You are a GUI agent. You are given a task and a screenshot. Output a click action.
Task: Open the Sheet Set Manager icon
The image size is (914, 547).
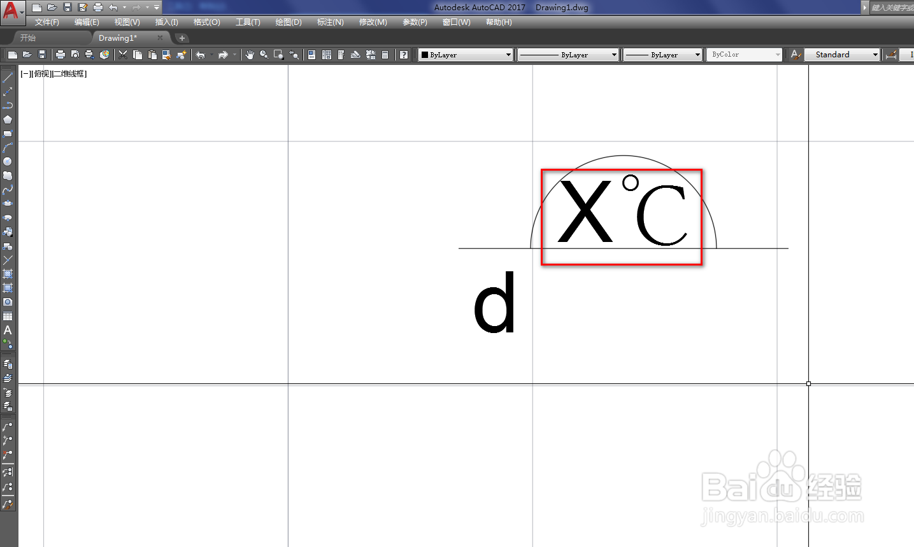tap(356, 55)
